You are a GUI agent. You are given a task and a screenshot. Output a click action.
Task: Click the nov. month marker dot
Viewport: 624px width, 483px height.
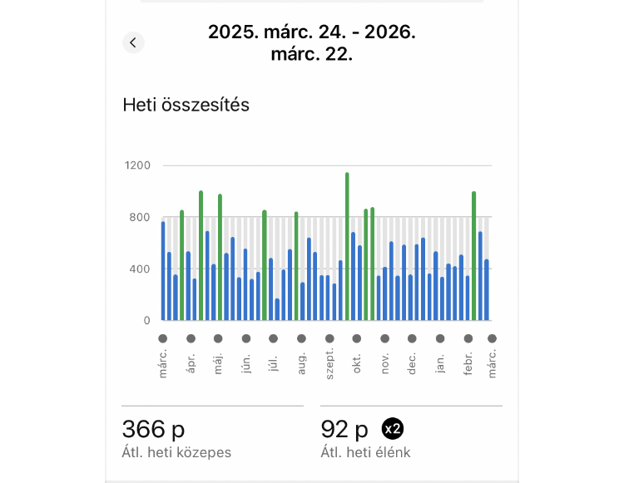point(384,338)
